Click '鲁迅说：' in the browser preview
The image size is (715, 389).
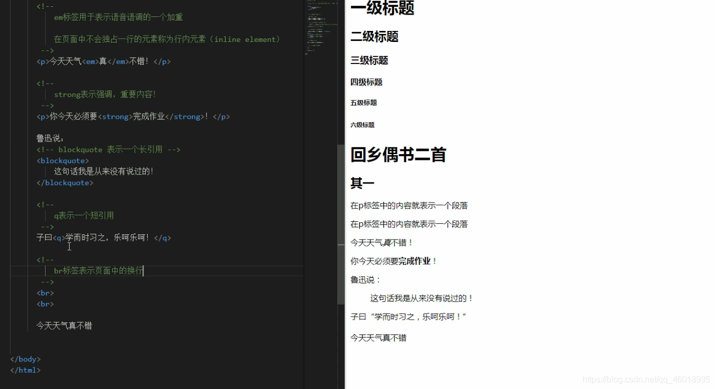366,280
